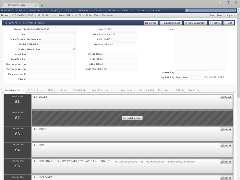Screen dimensions: 240x180
Task: Click the green status checkmark
Action: pos(73,49)
